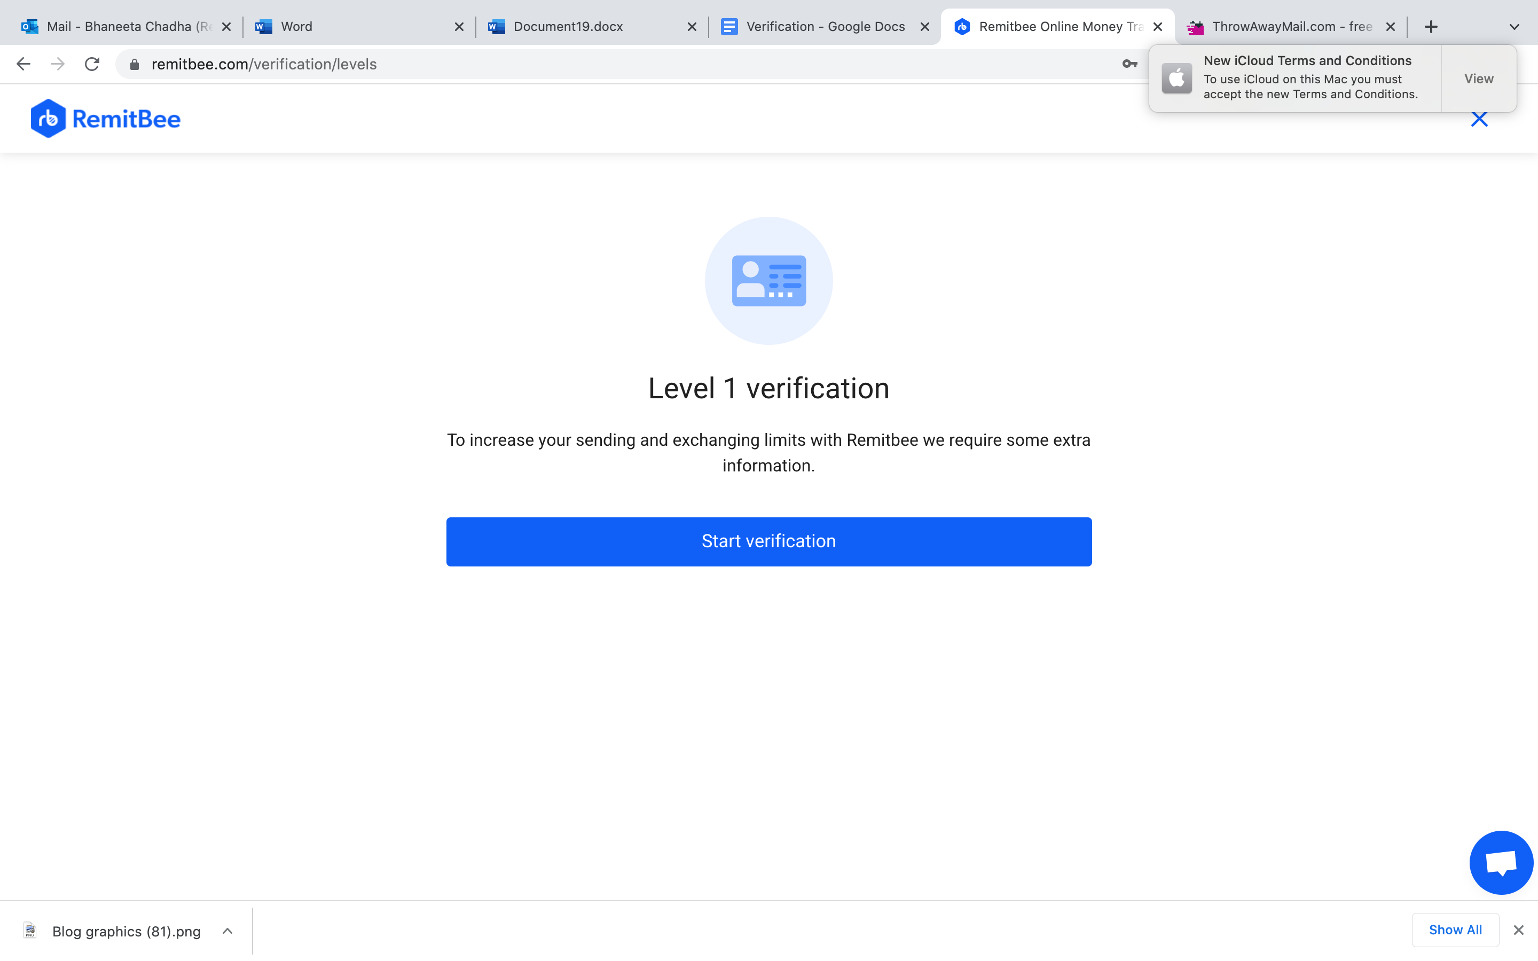Click the ID card verification illustration
The height and width of the screenshot is (961, 1538).
coord(768,281)
